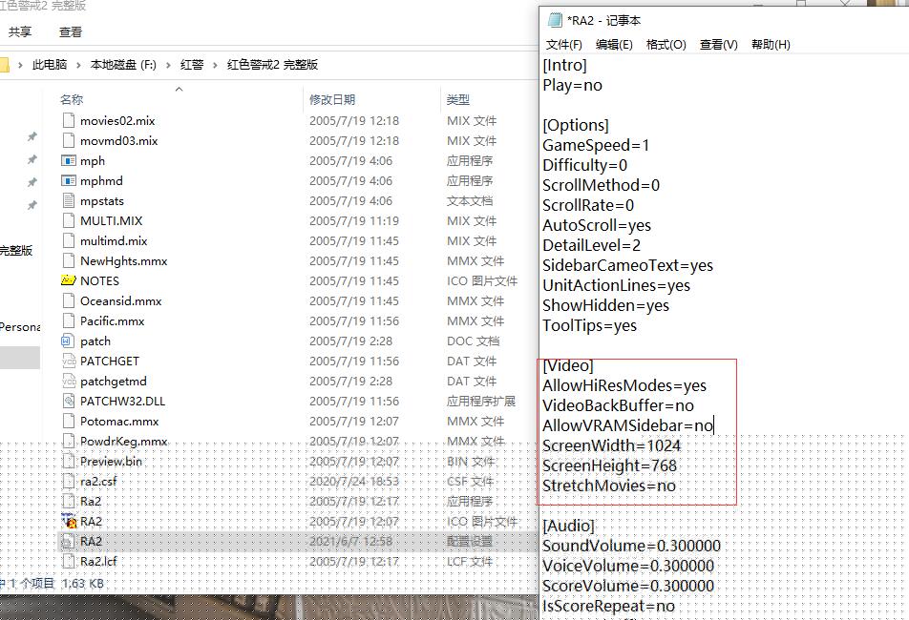
Task: Click the multimd.mix file icon
Action: (69, 240)
